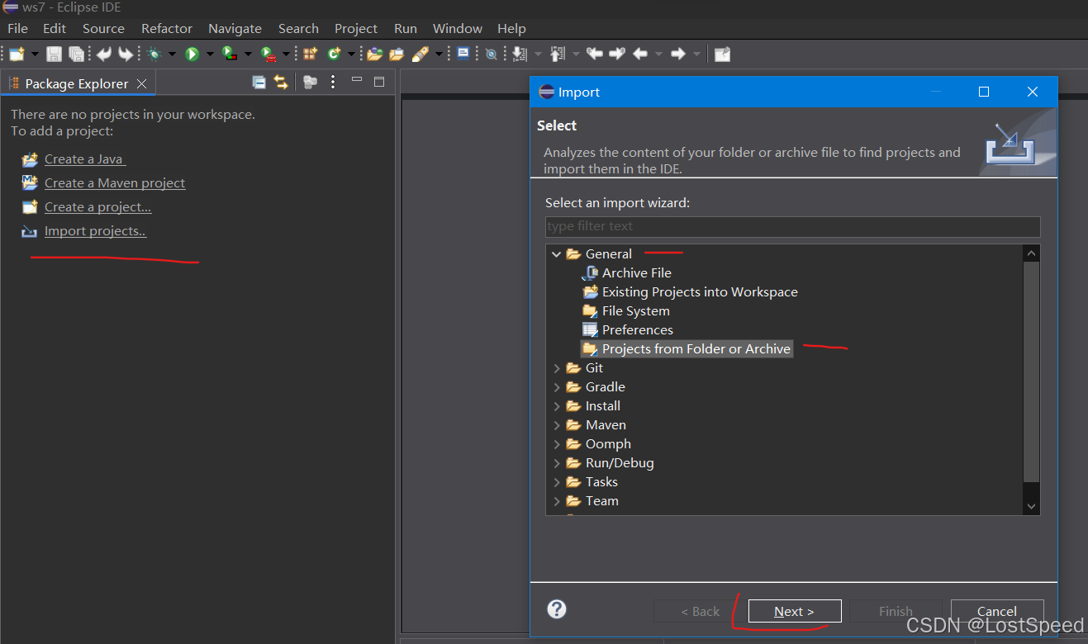Open the External Tools dropdown arrow

(x=286, y=54)
